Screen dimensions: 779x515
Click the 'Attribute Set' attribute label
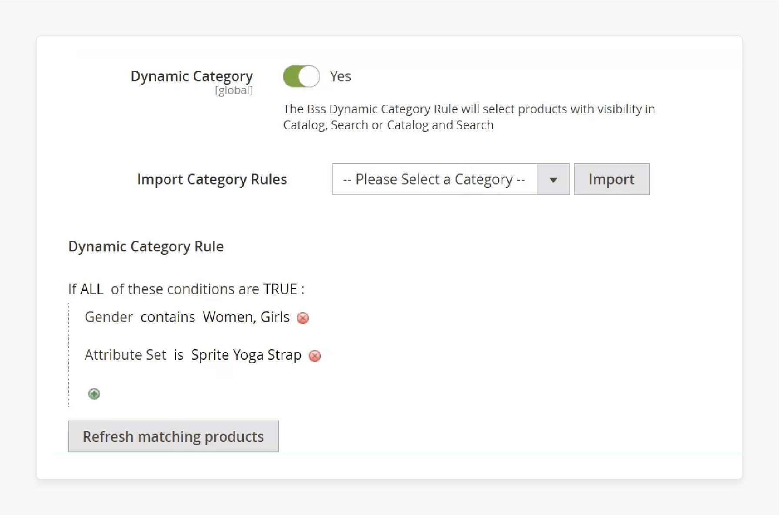[x=126, y=355]
